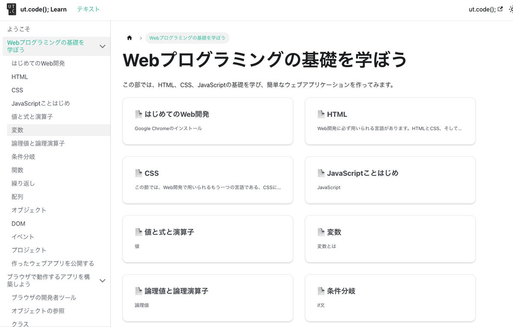Open the 値と式と演算子 card

tap(208, 239)
